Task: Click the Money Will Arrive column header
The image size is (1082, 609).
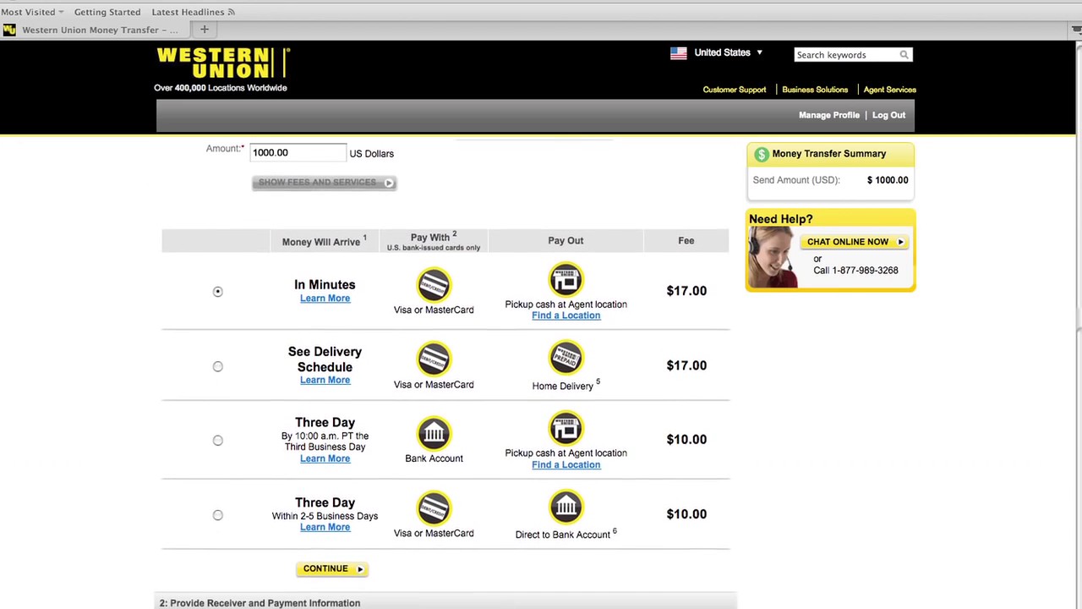Action: point(324,241)
